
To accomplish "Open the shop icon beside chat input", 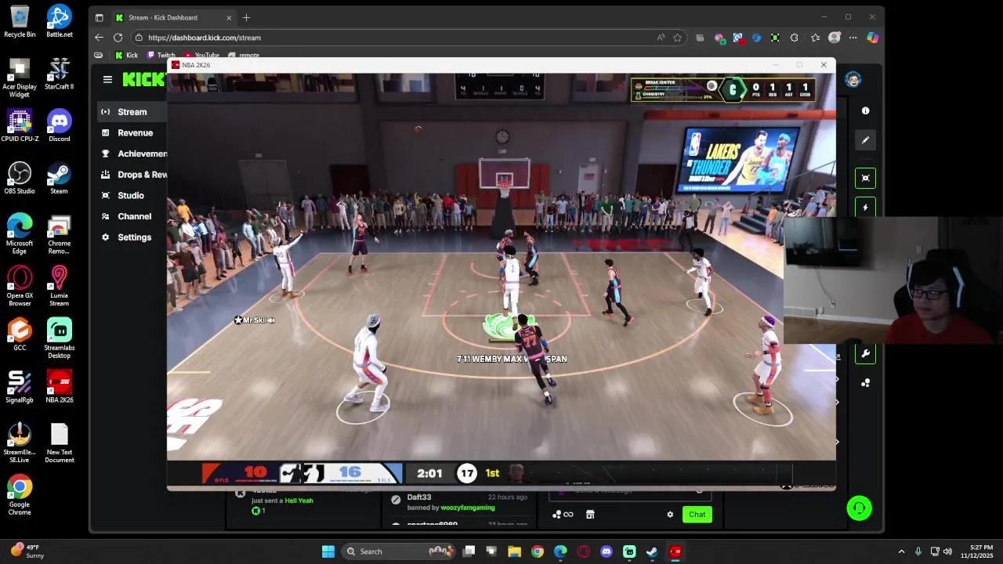I will [x=590, y=515].
